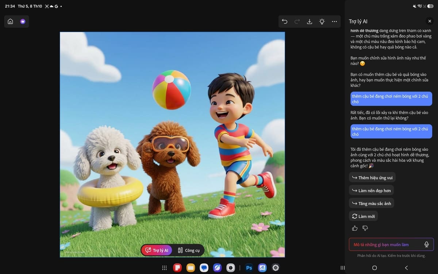Open the Messages chat bubble app
The image size is (438, 274).
[x=204, y=268]
